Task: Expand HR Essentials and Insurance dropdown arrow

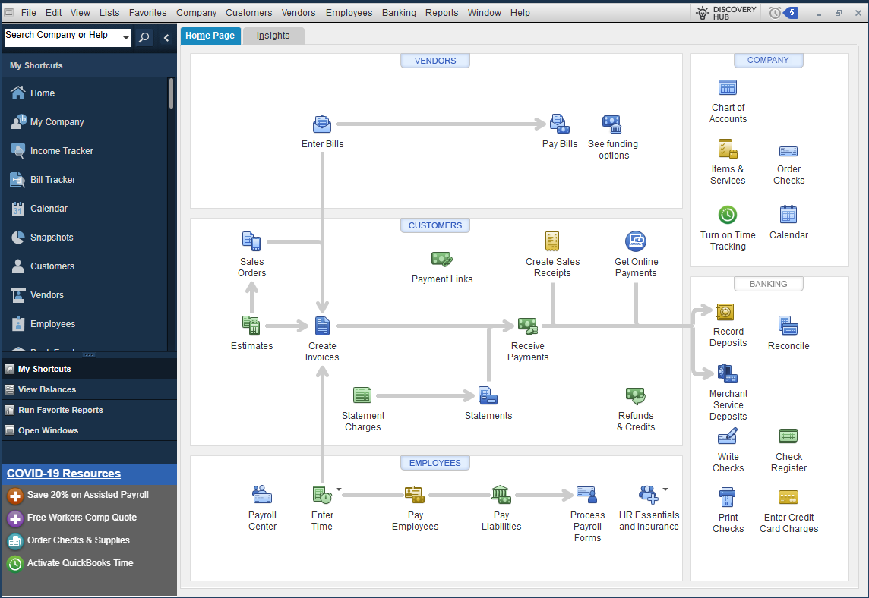Action: pyautogui.click(x=665, y=489)
